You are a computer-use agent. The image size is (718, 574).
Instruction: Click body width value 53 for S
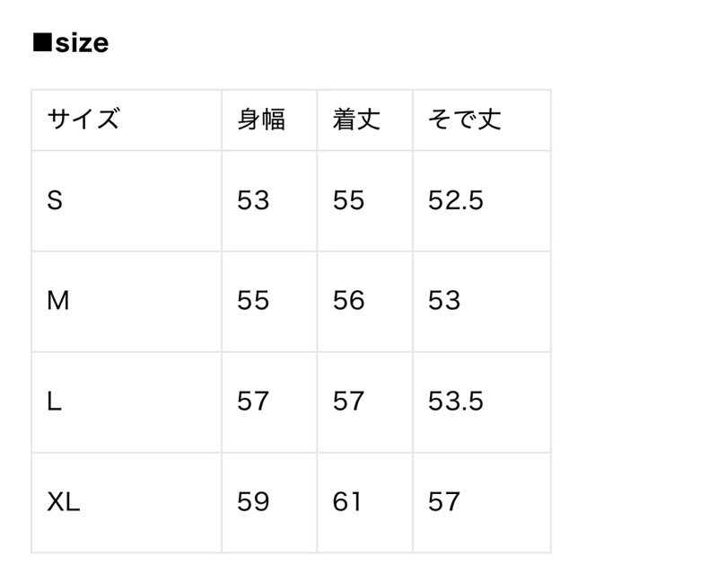[x=253, y=200]
